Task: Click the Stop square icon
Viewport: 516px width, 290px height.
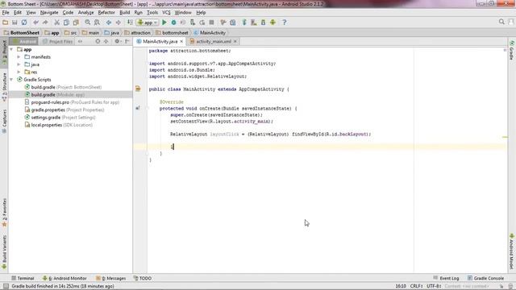Action: (211, 23)
